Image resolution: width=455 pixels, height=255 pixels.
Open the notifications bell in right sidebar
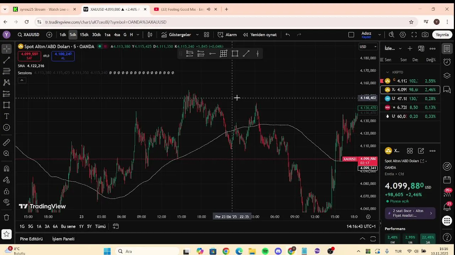[x=447, y=206]
